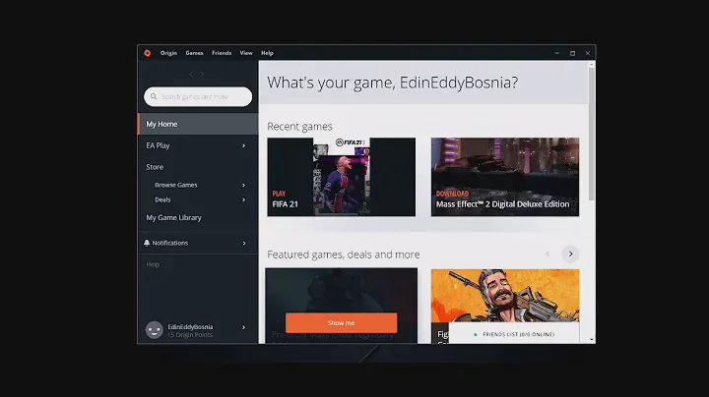Click the user avatar icon
This screenshot has width=709, height=397.
click(154, 330)
